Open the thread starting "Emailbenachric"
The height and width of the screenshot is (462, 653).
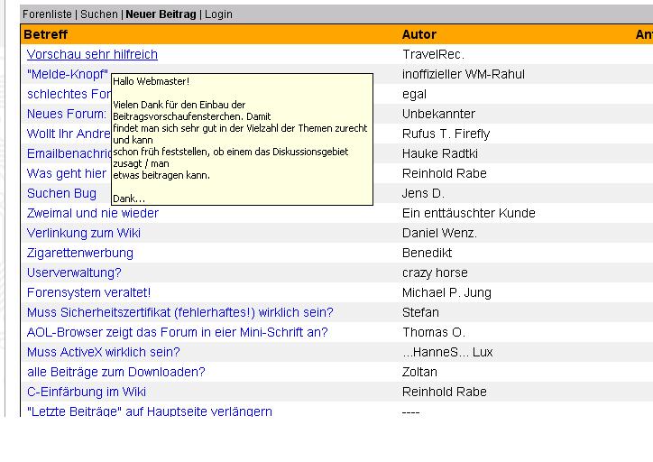coord(69,153)
